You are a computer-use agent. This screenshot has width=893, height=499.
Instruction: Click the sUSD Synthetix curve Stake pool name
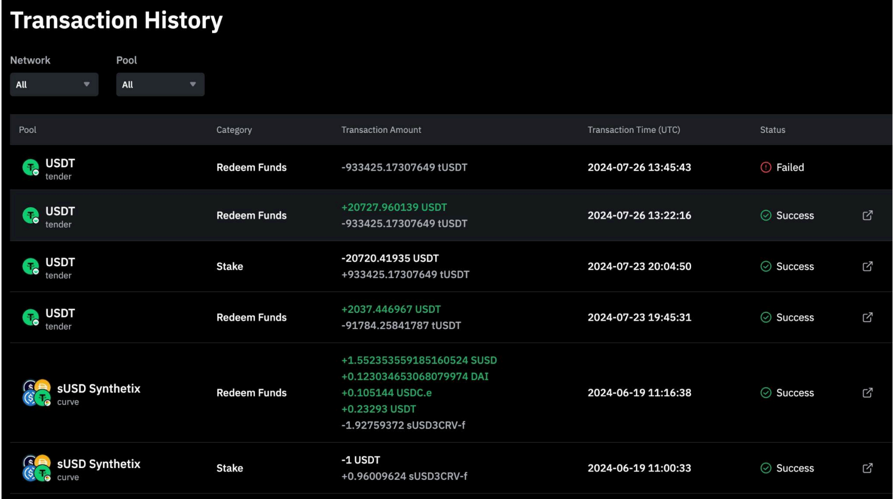(98, 464)
